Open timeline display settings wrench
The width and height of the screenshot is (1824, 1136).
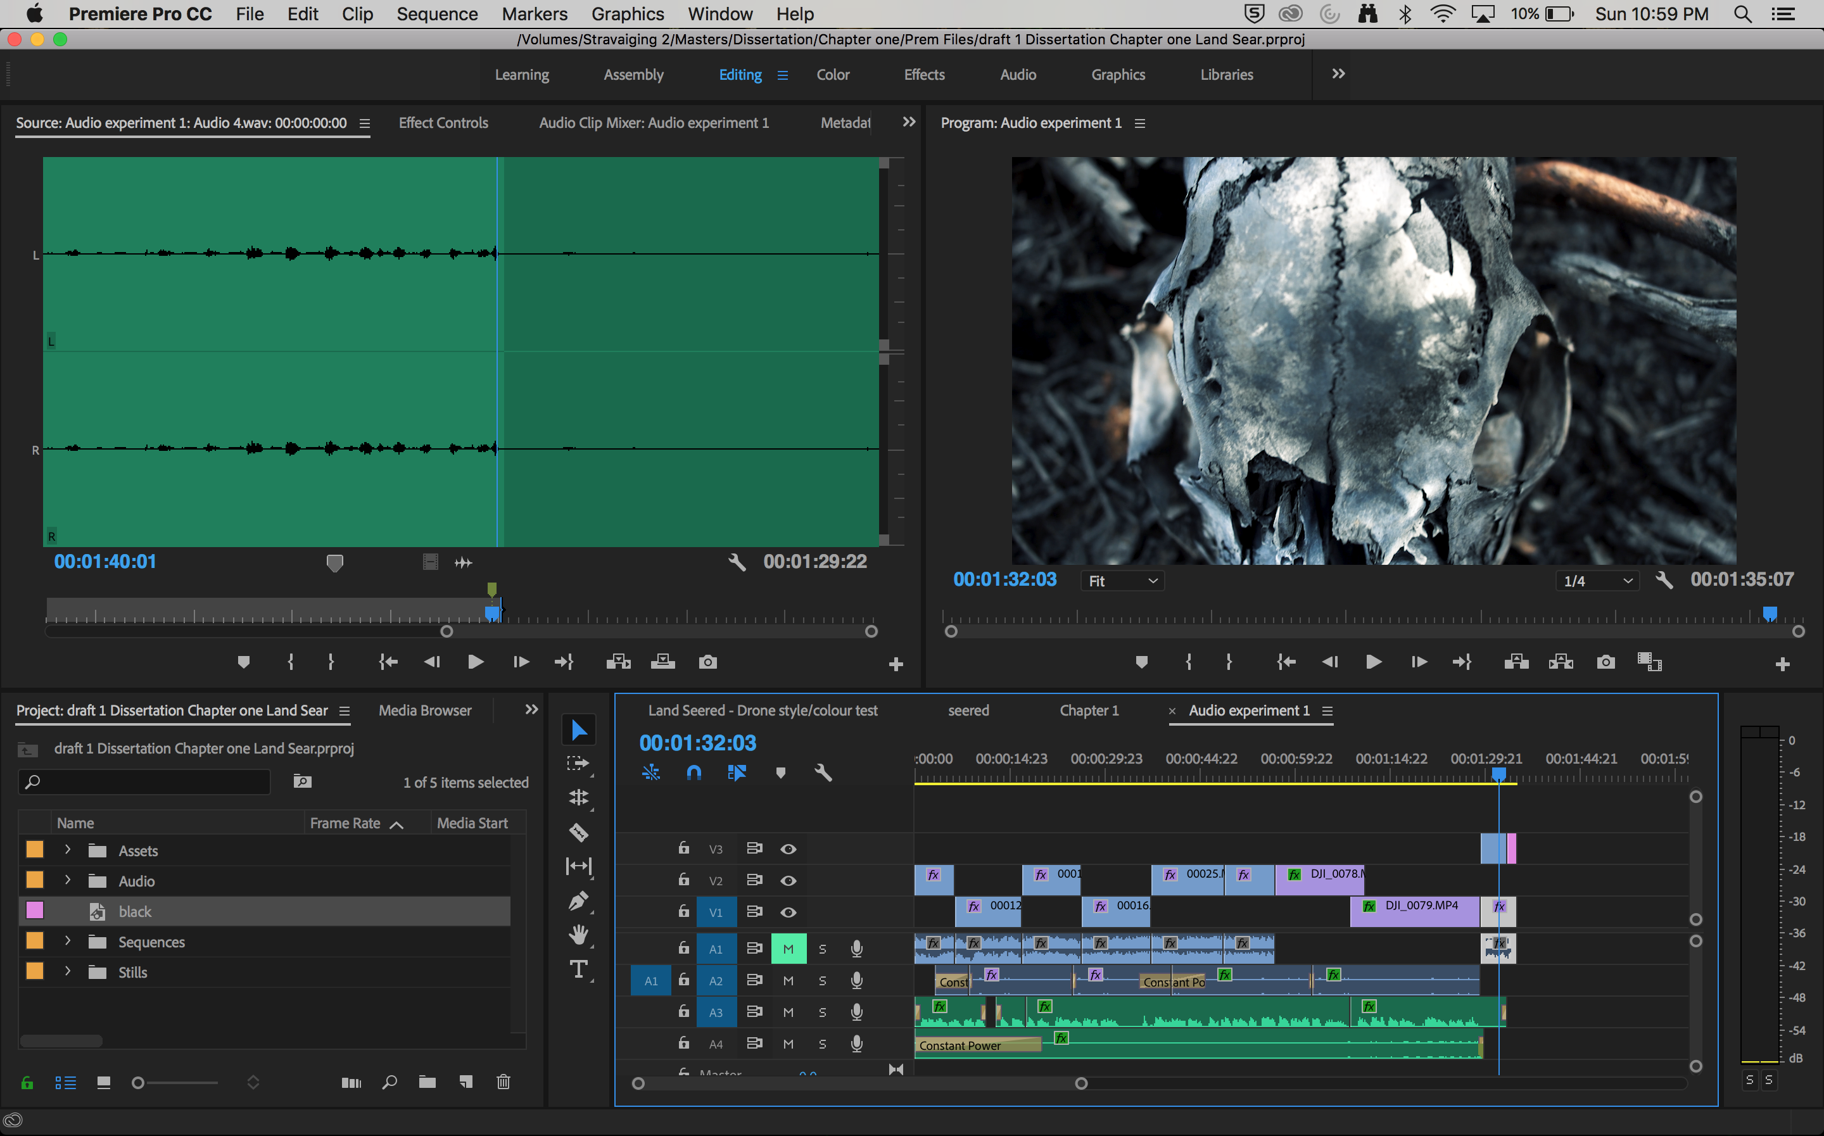[x=823, y=773]
